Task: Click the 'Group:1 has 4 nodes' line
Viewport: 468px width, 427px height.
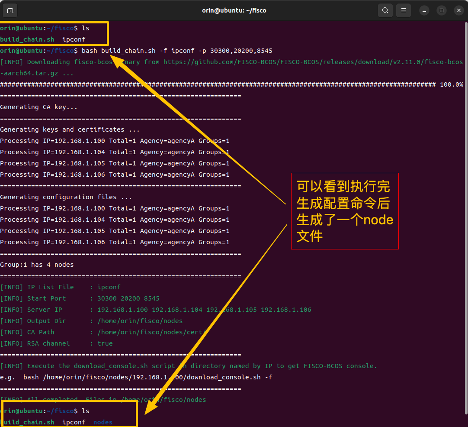Action: tap(37, 265)
